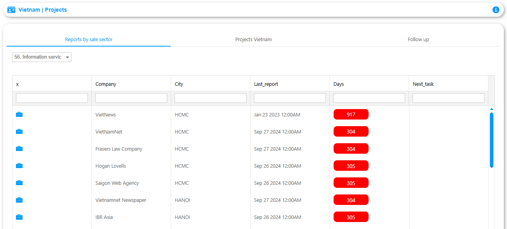Click VietNamNet's Sep 27 2024 date
This screenshot has width=507, height=229.
pos(278,132)
